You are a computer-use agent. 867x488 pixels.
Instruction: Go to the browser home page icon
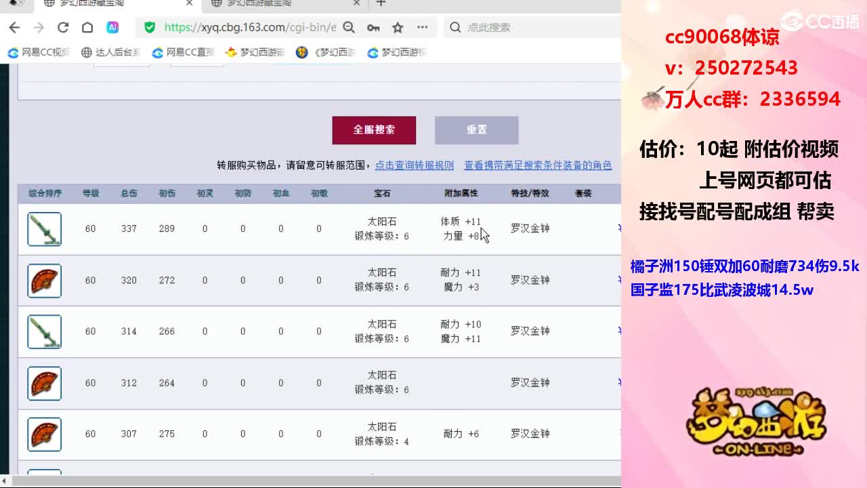[87, 28]
